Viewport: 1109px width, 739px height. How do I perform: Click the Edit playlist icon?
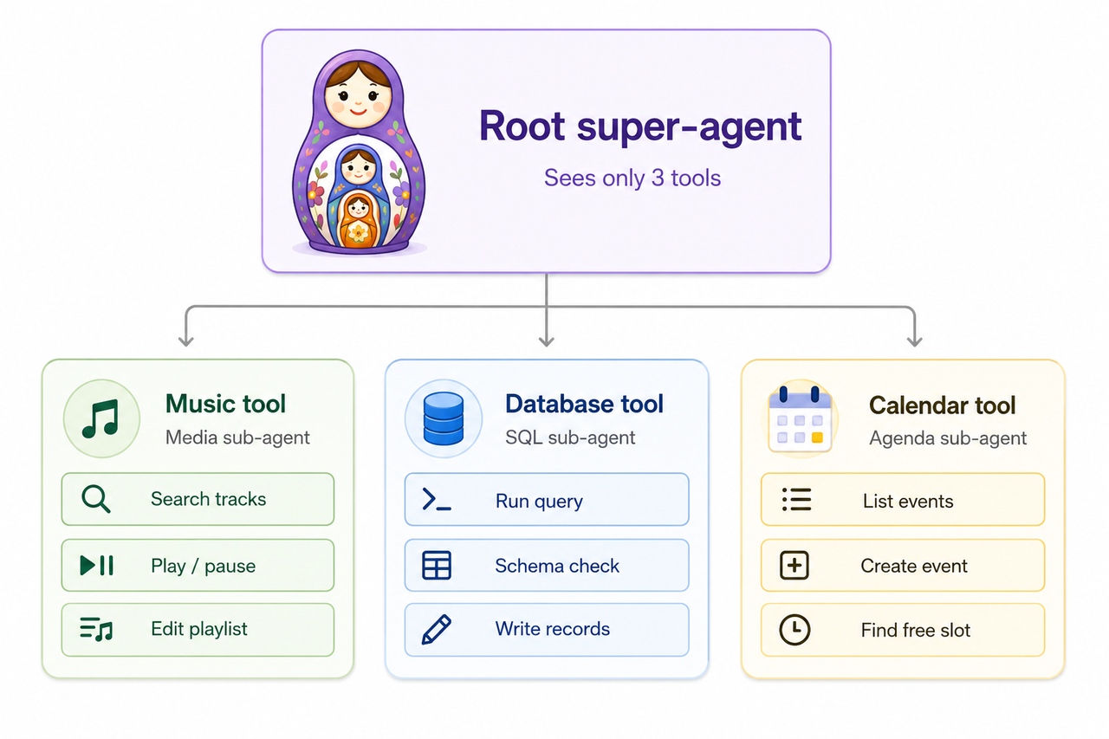coord(96,629)
